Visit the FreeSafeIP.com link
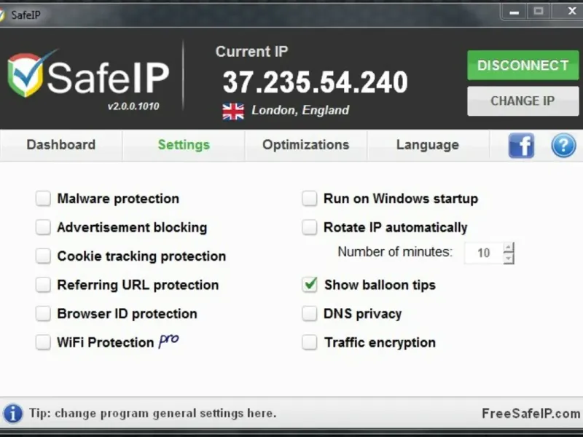583x437 pixels. (x=531, y=414)
